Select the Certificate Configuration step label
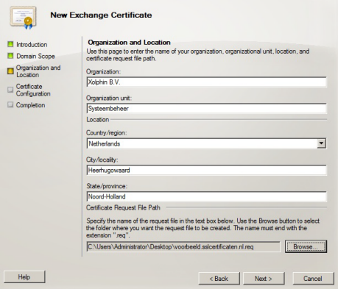This screenshot has width=338, height=289. point(33,90)
